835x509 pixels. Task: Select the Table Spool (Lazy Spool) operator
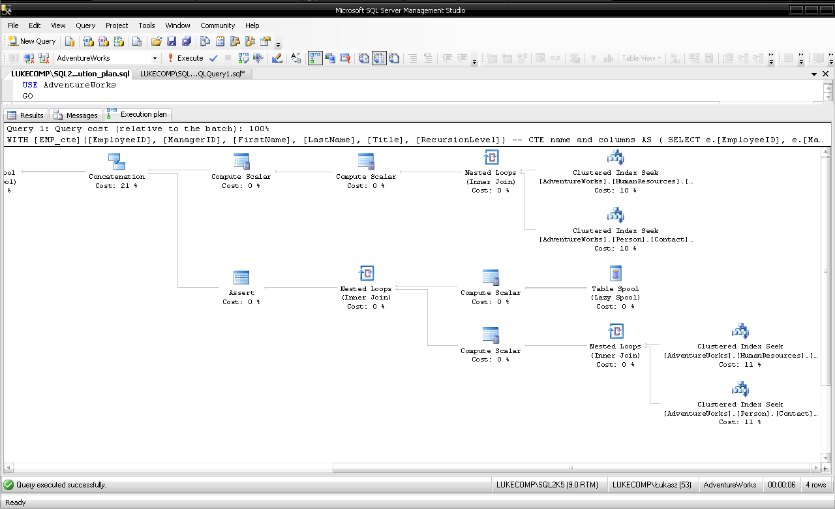615,288
